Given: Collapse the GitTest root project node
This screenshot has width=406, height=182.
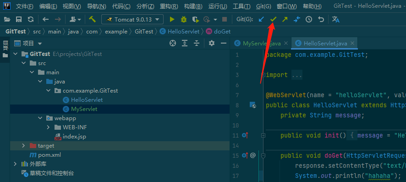Looking at the screenshot, I should click(x=16, y=54).
